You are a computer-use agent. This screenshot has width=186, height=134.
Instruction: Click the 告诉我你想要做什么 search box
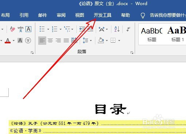[168, 15]
